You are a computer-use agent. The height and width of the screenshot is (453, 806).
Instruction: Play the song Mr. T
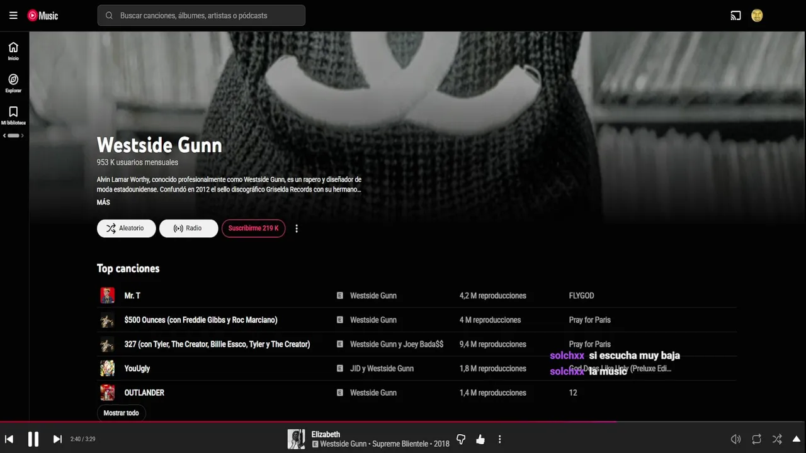pyautogui.click(x=132, y=296)
